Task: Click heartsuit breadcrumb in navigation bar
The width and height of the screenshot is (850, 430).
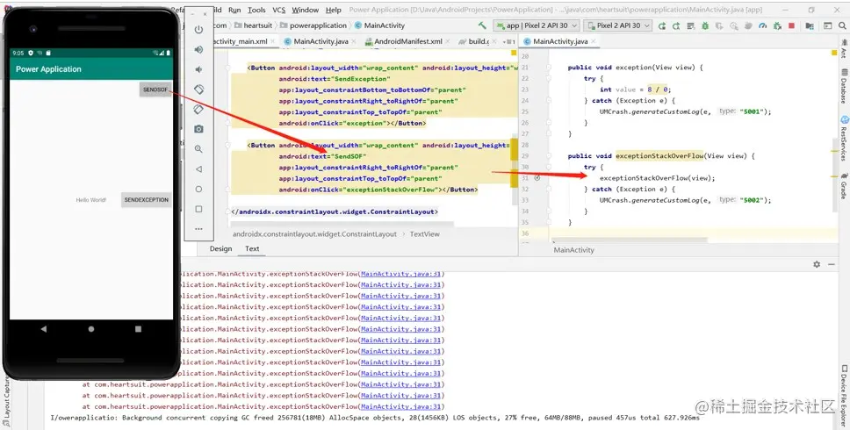Action: pos(254,25)
